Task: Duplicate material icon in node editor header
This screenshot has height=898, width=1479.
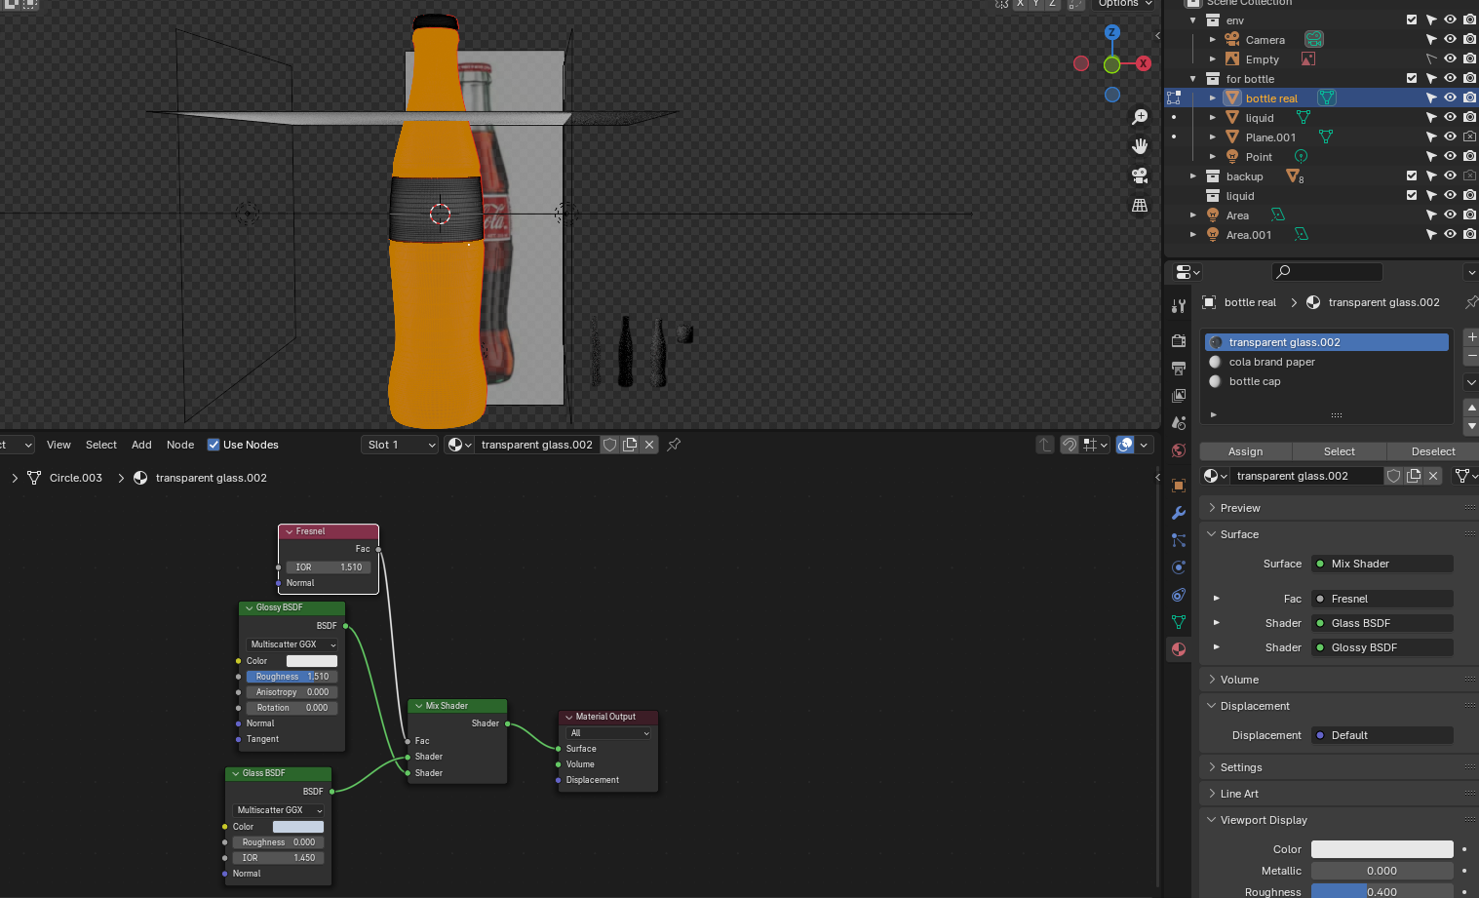Action: (x=630, y=445)
